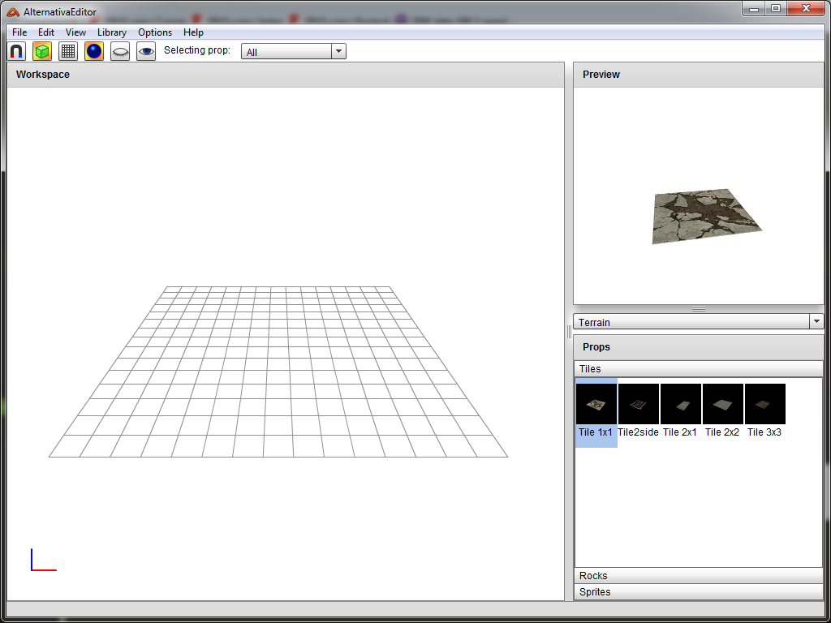Choose the Tile 2x1 prop
The image size is (831, 623).
pyautogui.click(x=681, y=405)
